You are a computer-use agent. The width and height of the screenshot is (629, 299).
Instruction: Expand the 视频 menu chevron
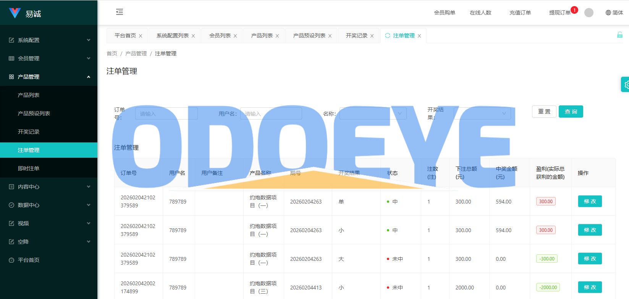point(89,223)
